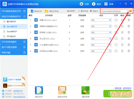
Task: Click the 状态 column header
Action: point(101,16)
